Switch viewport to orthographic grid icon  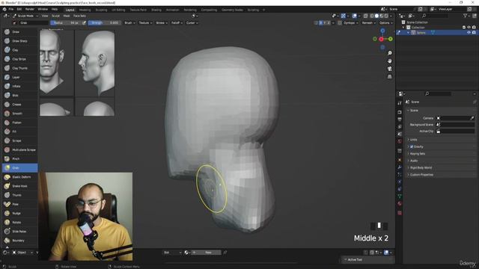click(390, 77)
